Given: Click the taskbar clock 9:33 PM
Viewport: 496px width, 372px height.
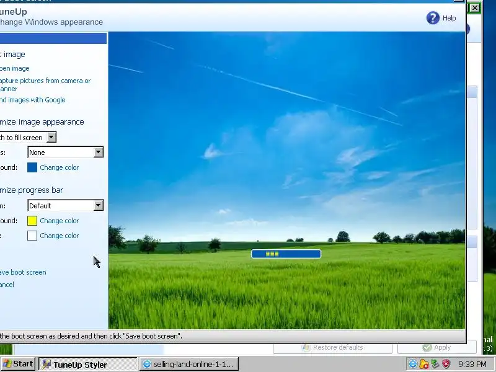Looking at the screenshot, I should [472, 365].
